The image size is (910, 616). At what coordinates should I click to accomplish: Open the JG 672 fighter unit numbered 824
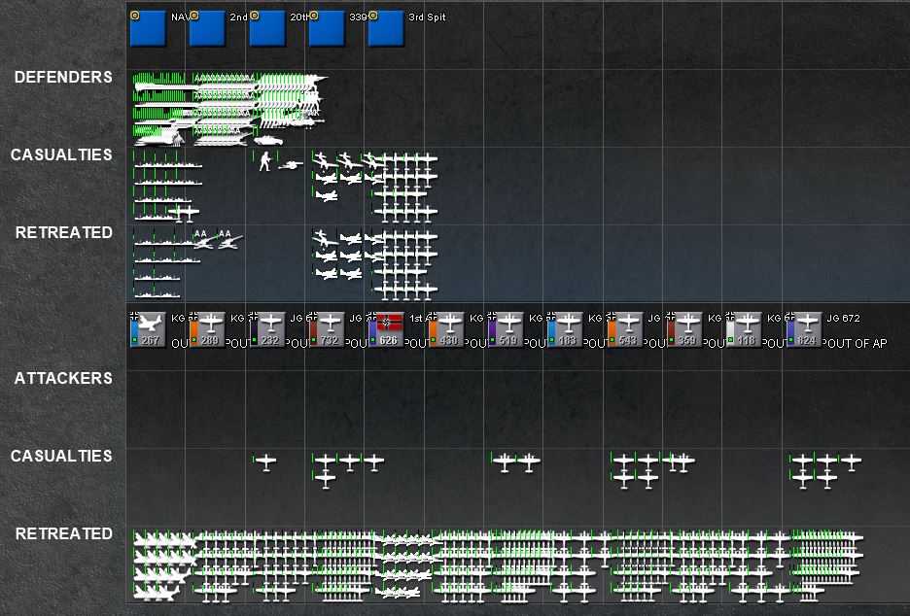pyautogui.click(x=804, y=329)
